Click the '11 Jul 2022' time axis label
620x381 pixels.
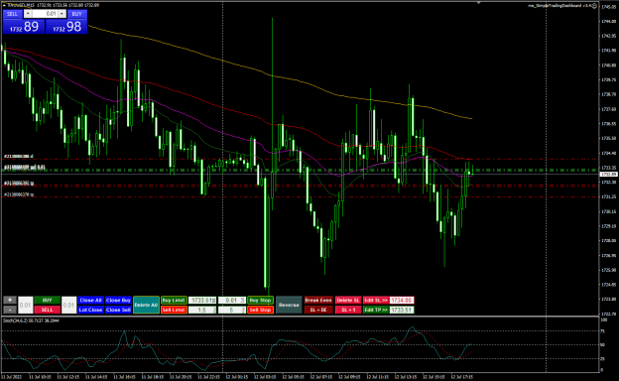click(12, 377)
